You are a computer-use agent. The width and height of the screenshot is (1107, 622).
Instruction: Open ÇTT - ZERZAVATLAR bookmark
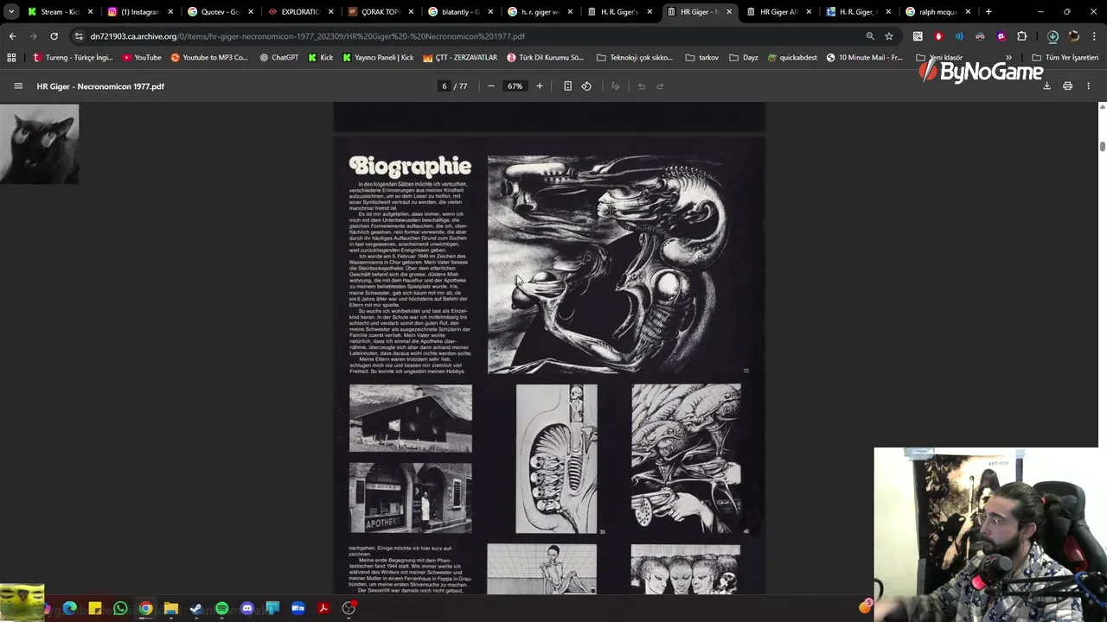[460, 58]
